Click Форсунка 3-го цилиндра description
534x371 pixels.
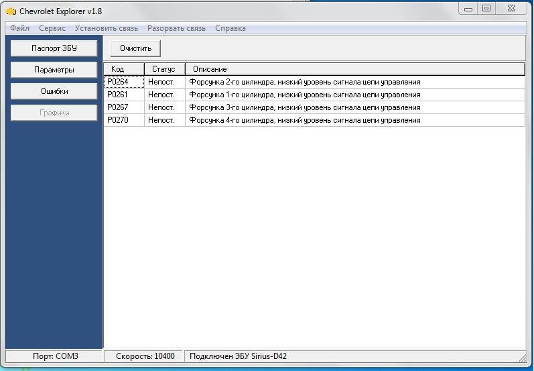coord(355,107)
